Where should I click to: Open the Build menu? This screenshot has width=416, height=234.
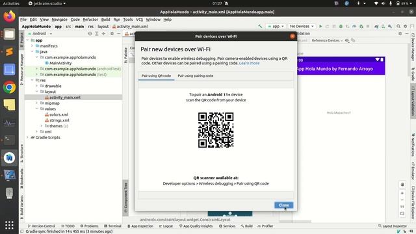tap(105, 19)
